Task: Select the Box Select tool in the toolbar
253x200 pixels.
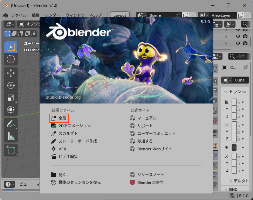Action: 11,47
